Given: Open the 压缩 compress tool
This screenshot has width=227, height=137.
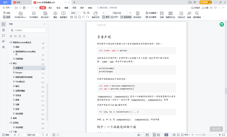Looking at the screenshot, I should [x=162, y=15].
